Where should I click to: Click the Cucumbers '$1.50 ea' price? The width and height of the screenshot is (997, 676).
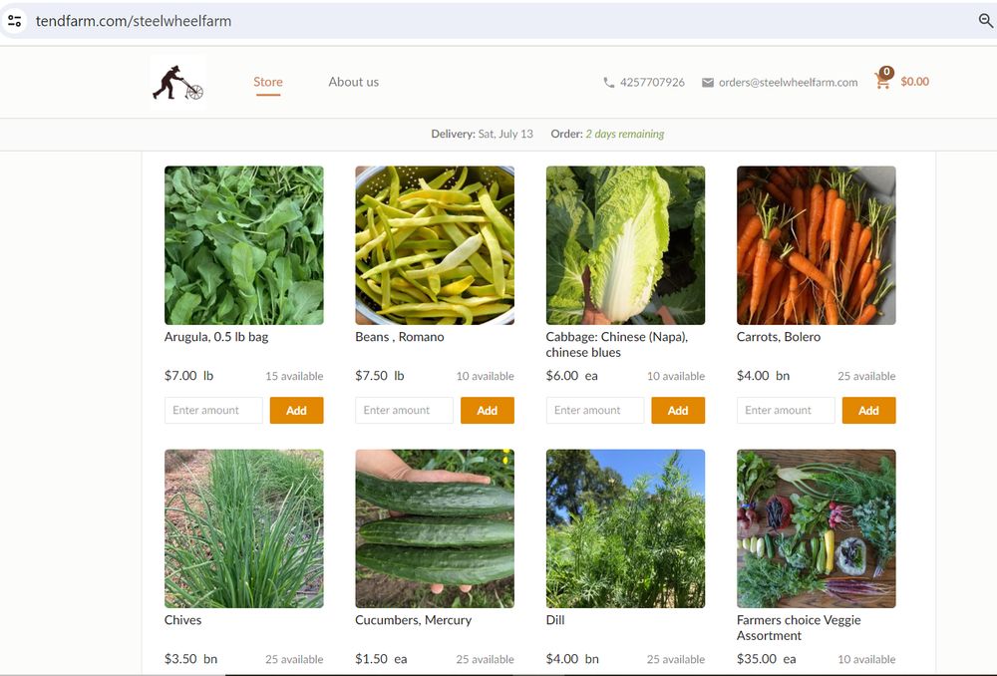click(381, 659)
